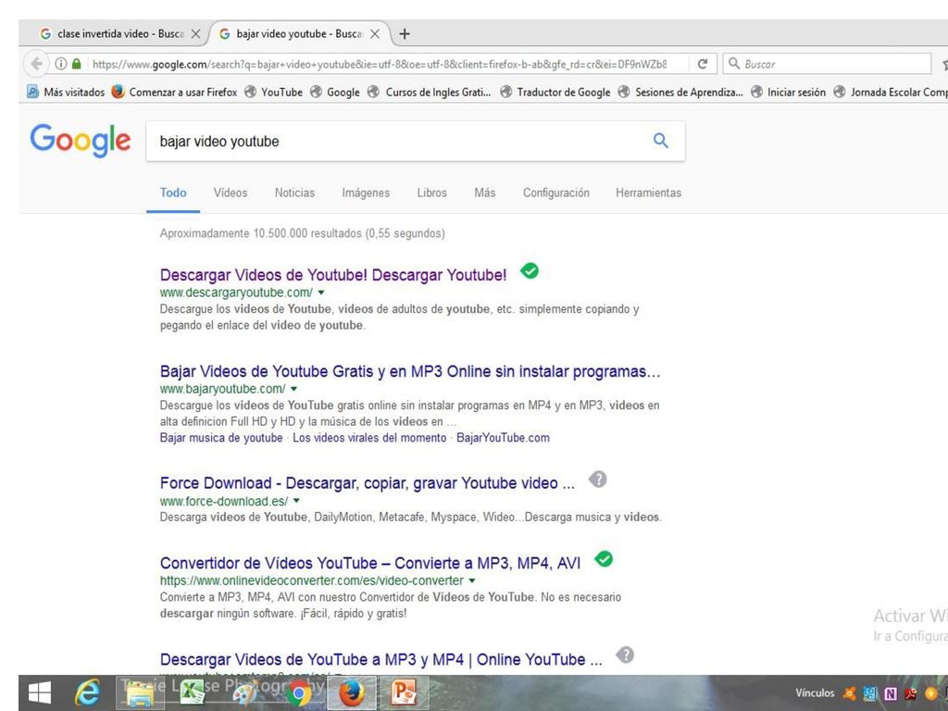Launch Internet Explorer from taskbar
Viewport: 948px width, 711px height.
point(88,692)
